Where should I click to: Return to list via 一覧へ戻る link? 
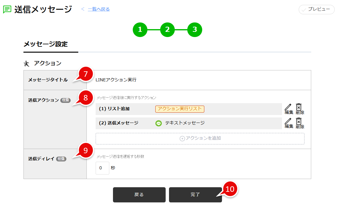[99, 9]
